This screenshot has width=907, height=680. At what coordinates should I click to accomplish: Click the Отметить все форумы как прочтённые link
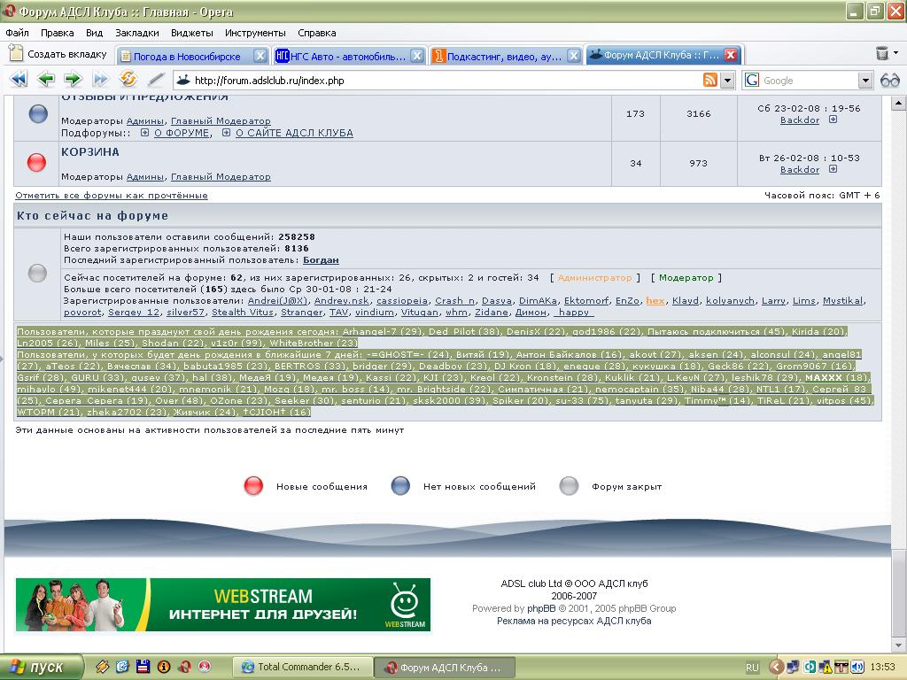[x=111, y=195]
